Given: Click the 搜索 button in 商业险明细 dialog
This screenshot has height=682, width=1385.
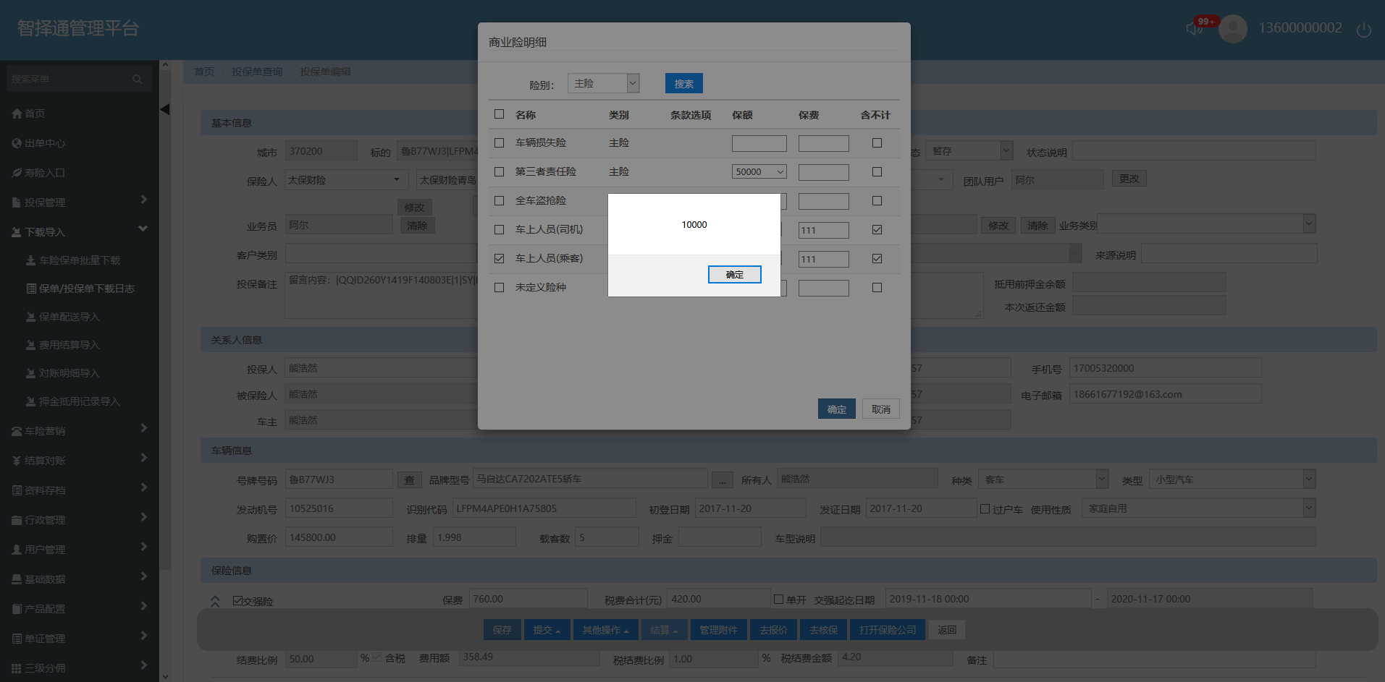Looking at the screenshot, I should pos(684,84).
